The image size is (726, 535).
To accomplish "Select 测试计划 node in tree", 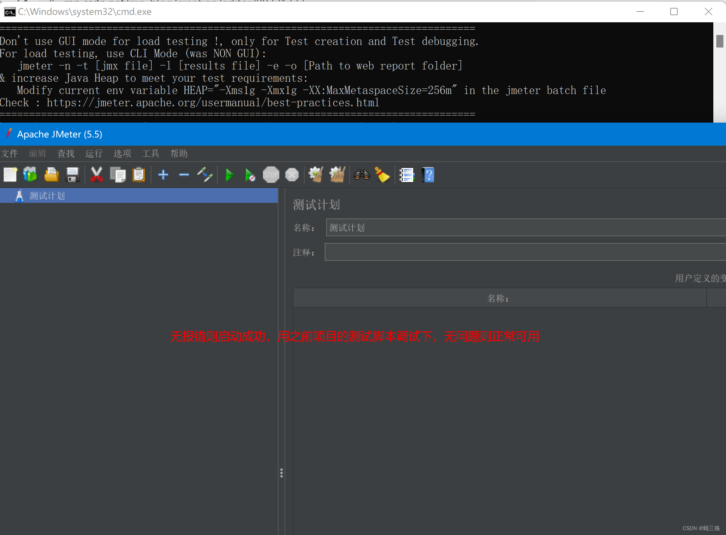I will 47,196.
